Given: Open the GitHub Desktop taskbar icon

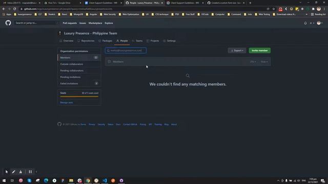Looking at the screenshot, I should tap(121, 180).
